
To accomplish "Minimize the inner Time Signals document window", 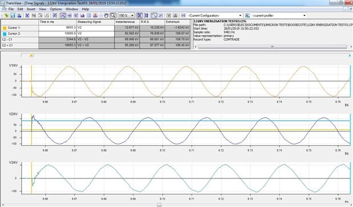I will click(x=346, y=9).
